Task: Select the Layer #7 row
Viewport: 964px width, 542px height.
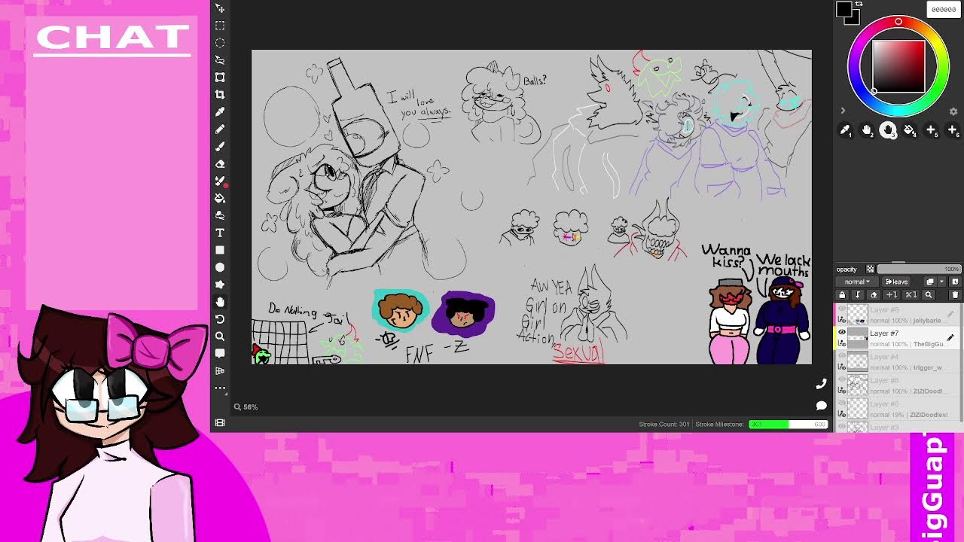Action: [x=898, y=338]
